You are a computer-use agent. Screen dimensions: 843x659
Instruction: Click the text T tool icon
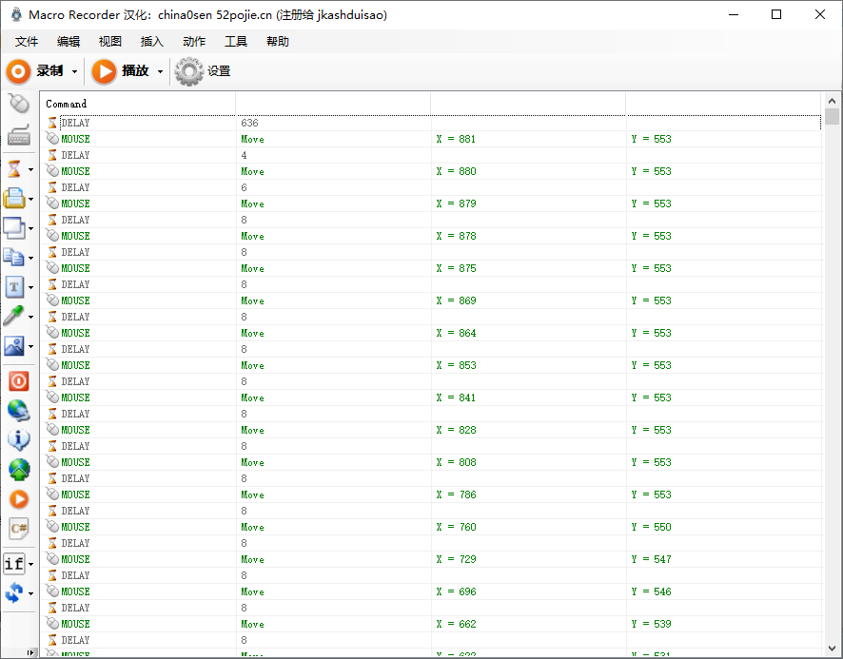pyautogui.click(x=14, y=287)
